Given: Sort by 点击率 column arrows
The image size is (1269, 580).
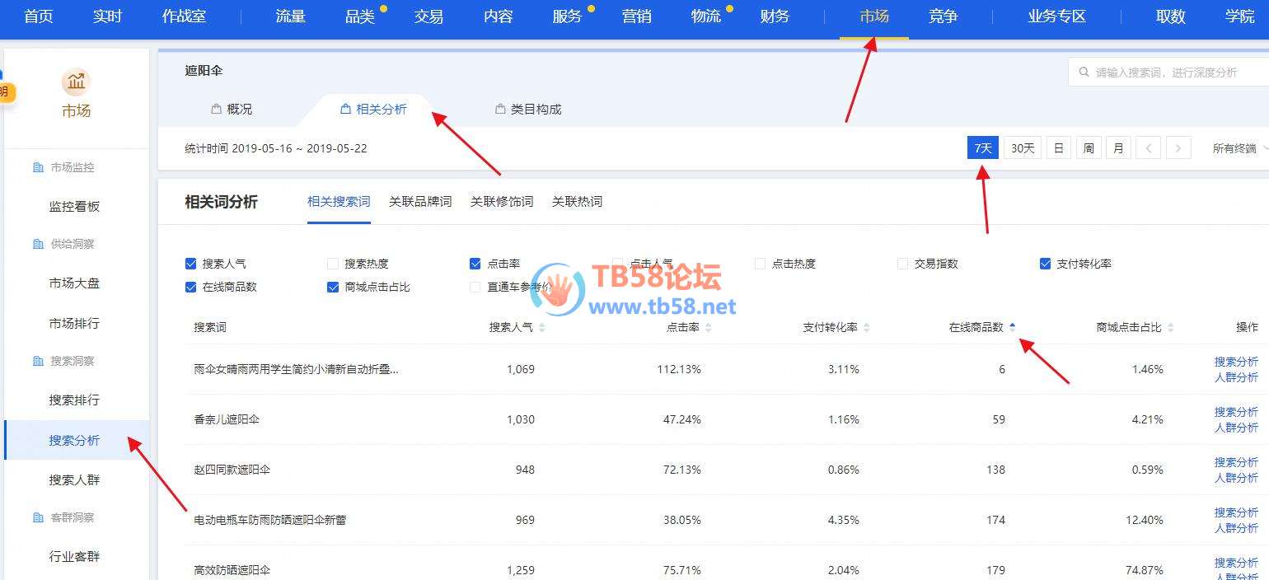Looking at the screenshot, I should pyautogui.click(x=708, y=328).
